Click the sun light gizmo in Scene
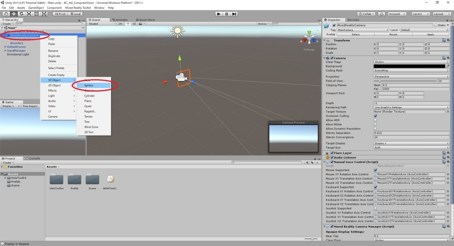 pos(177,31)
